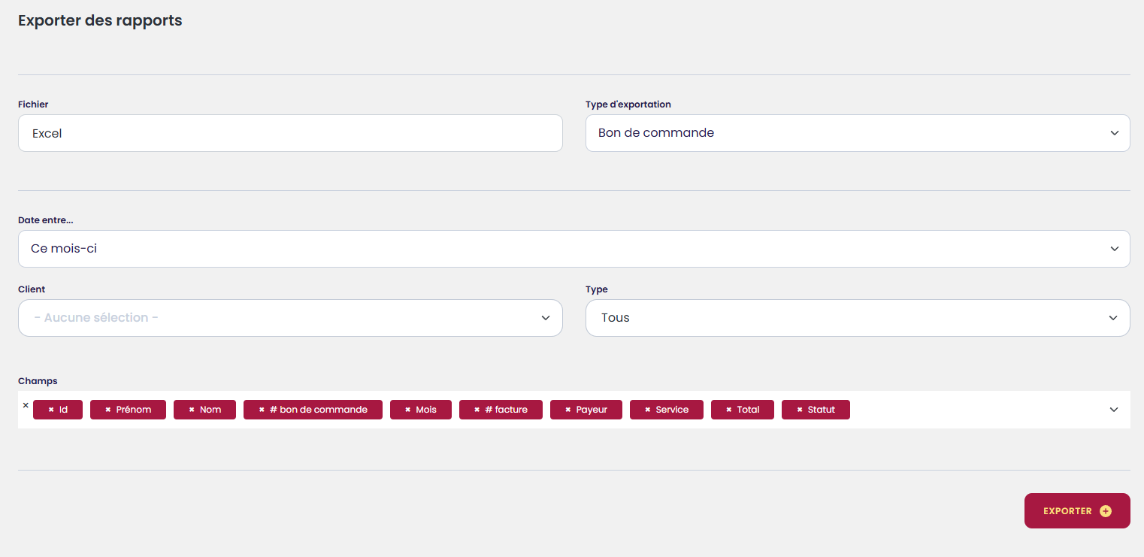The height and width of the screenshot is (557, 1144).
Task: Remove the # facture field tag
Action: (477, 410)
